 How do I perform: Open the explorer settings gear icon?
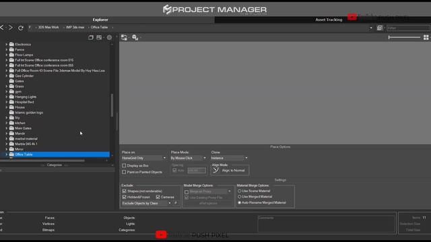pos(109,38)
